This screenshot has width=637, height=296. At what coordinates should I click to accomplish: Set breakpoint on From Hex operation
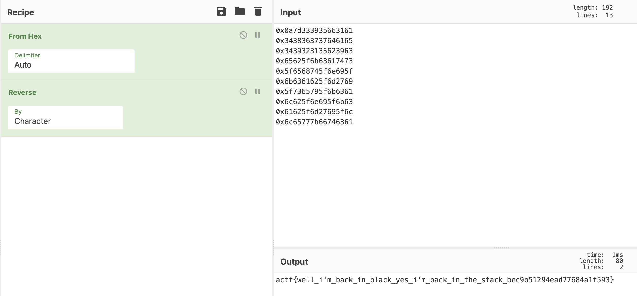(258, 35)
